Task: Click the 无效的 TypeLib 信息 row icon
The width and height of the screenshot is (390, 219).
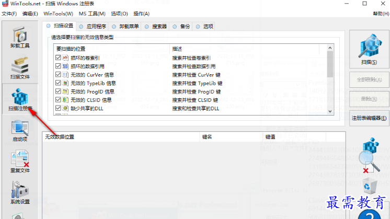Action: (x=65, y=83)
